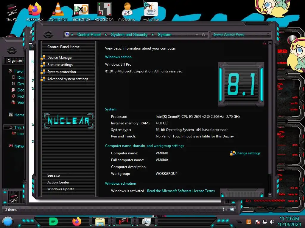
Task: Read the Microsoft Software License Terms link
Action: pyautogui.click(x=181, y=191)
